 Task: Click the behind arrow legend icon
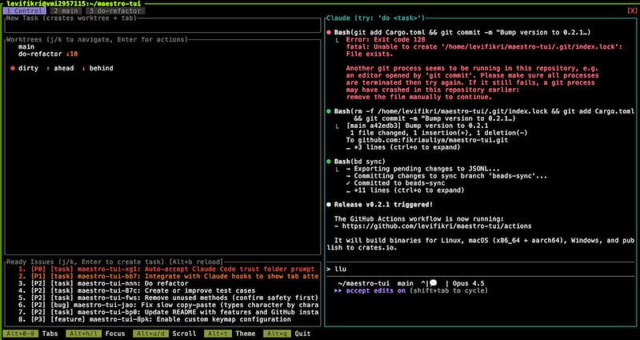coord(84,68)
